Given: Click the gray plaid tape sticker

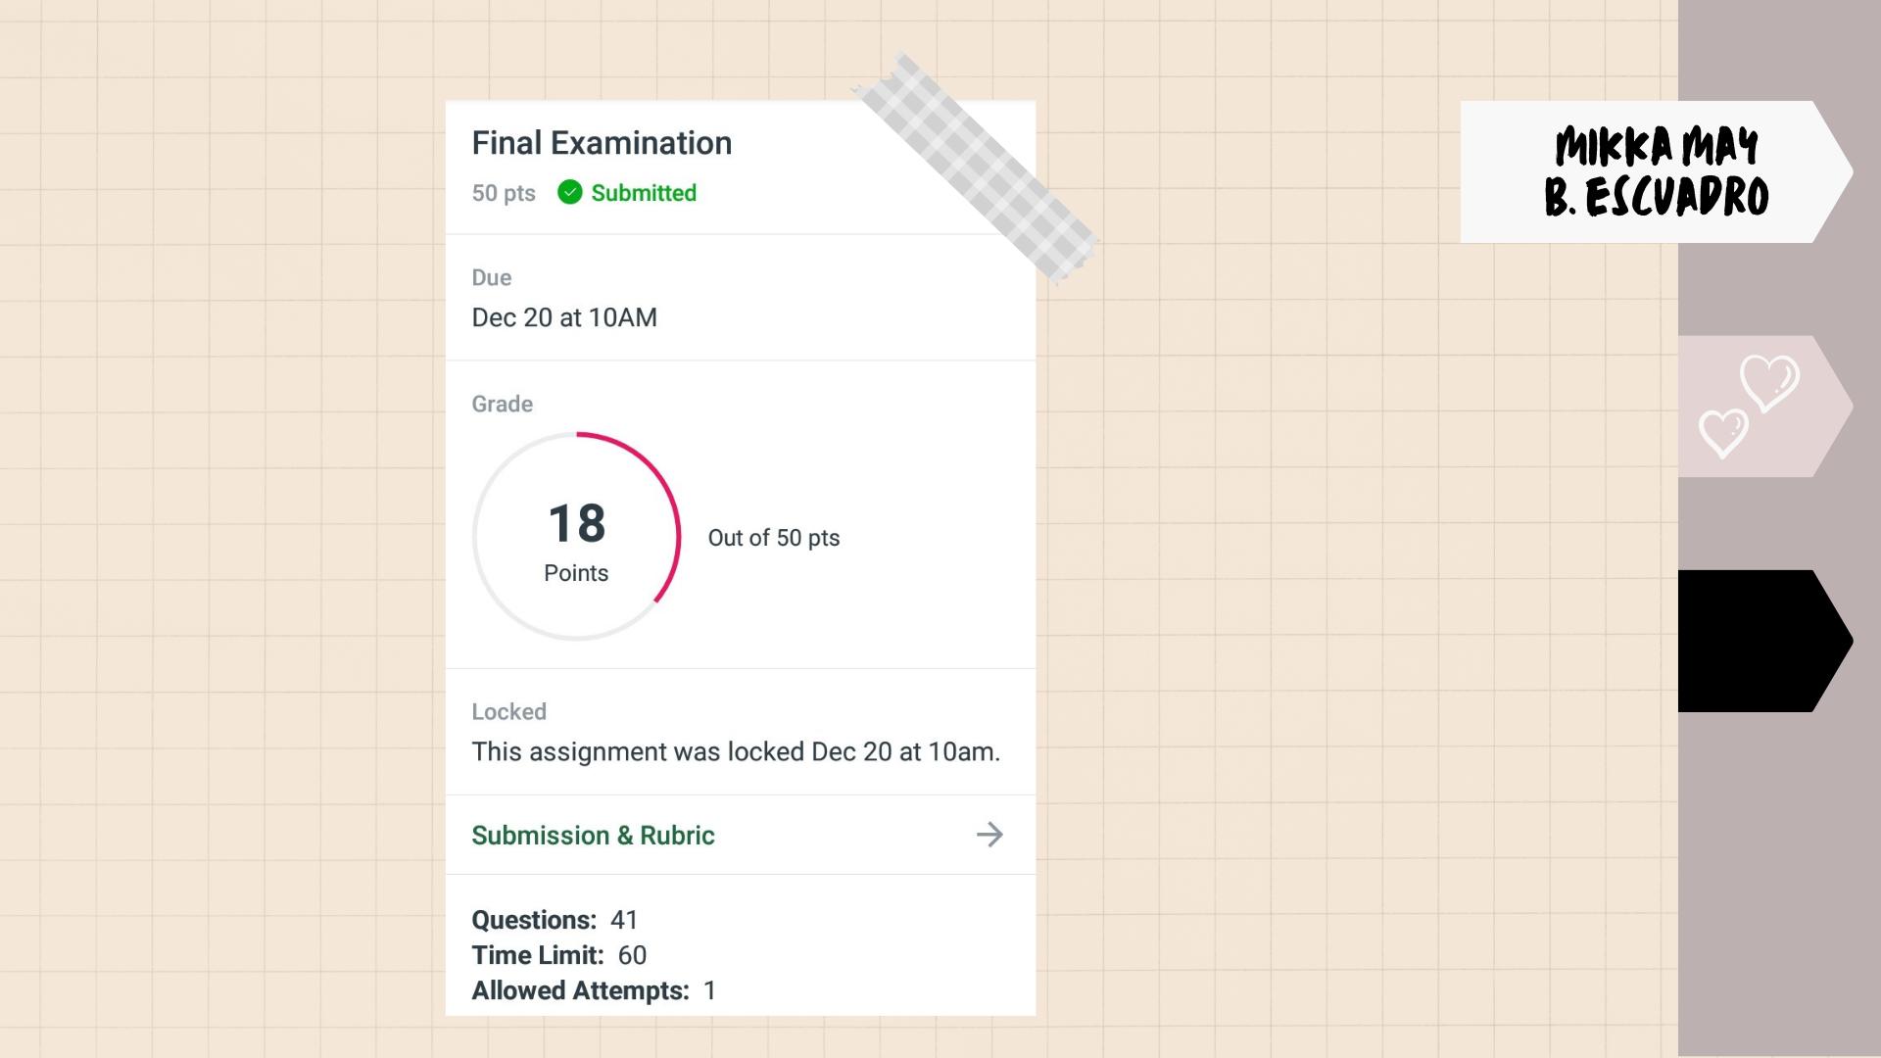Looking at the screenshot, I should tap(975, 167).
